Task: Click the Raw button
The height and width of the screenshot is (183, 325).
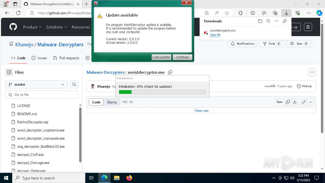Action: pyautogui.click(x=279, y=102)
